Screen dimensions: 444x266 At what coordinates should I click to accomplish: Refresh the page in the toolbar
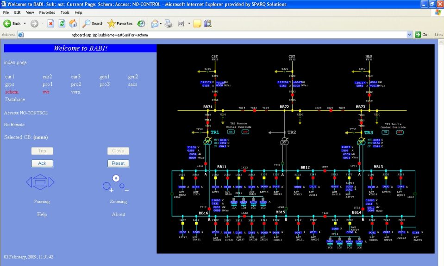pos(62,24)
